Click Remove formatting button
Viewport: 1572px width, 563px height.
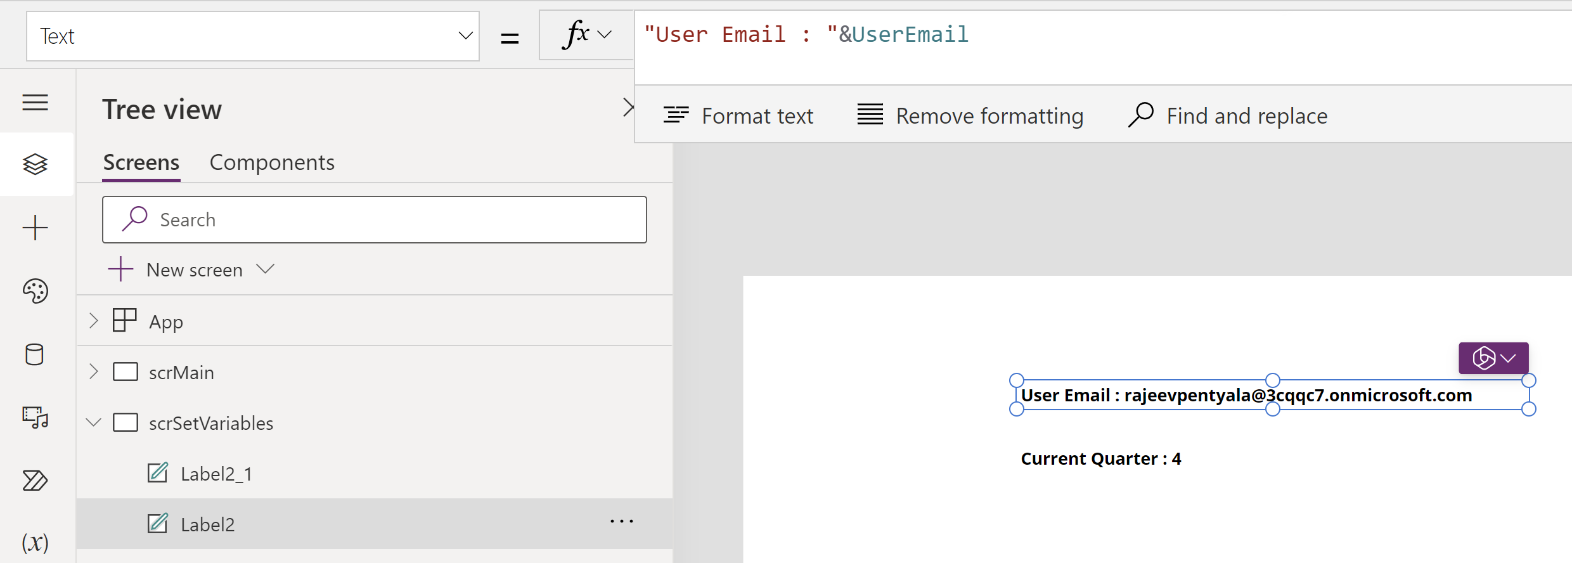pyautogui.click(x=970, y=116)
